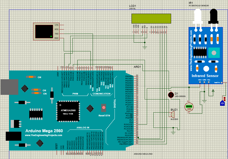Image resolution: width=228 pixels, height=159 pixels.
Task: Click the CTS pin of virtual terminal
Action: pos(62,25)
